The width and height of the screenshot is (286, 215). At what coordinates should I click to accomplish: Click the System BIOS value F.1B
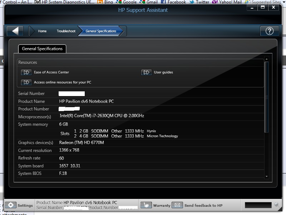click(63, 173)
